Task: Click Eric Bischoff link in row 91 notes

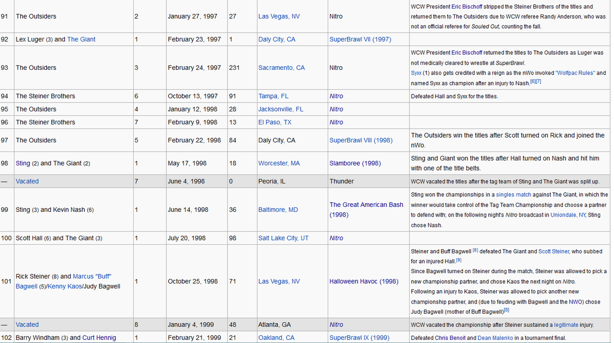Action: coord(467,6)
